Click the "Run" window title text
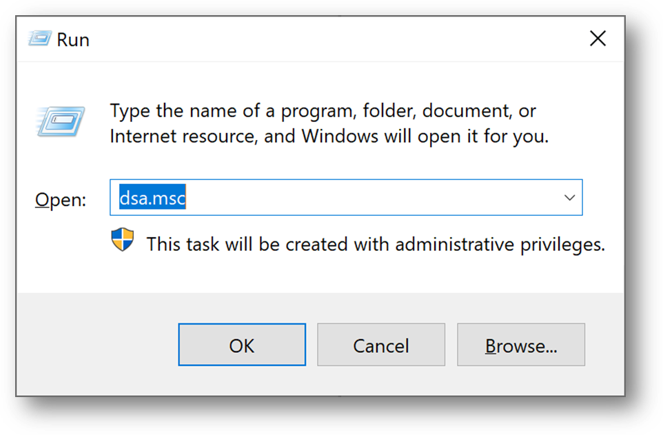This screenshot has height=435, width=663. tap(73, 39)
